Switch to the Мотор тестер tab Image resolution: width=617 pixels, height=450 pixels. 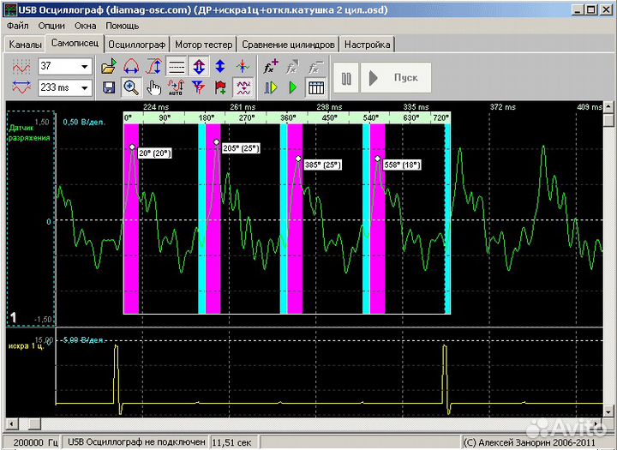[x=202, y=45]
